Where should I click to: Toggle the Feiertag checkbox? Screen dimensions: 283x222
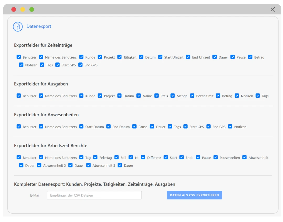(95, 157)
